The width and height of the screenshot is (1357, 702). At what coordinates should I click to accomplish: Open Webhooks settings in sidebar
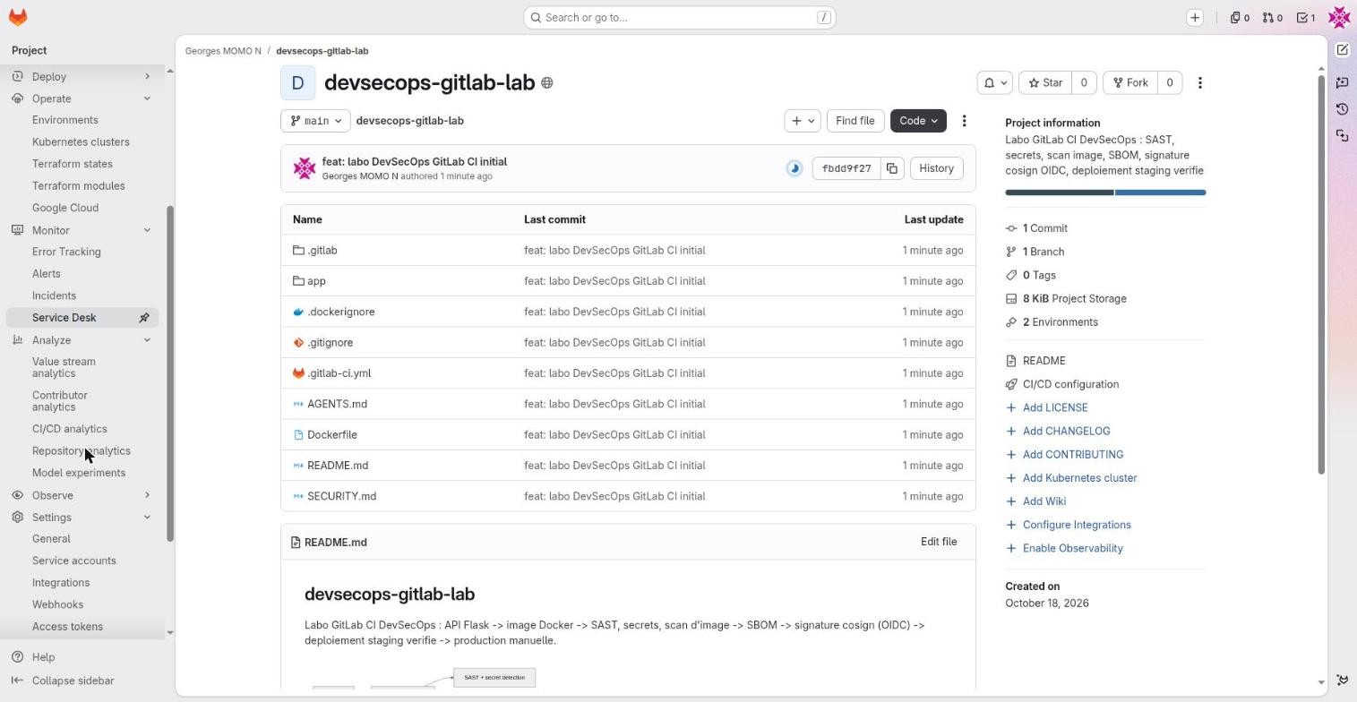[x=57, y=605]
